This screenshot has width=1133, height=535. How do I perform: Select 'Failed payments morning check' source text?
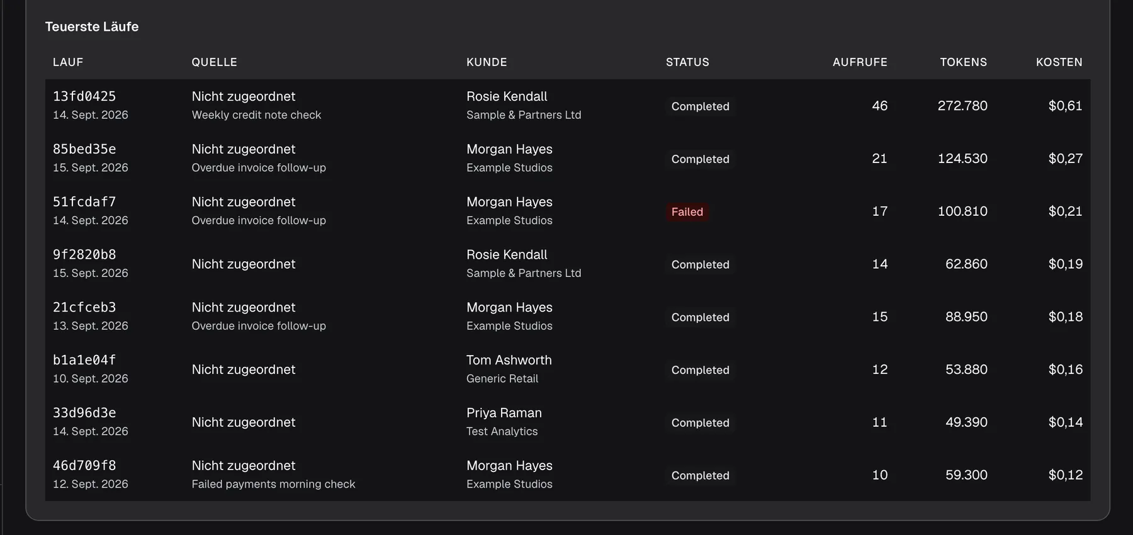click(273, 484)
